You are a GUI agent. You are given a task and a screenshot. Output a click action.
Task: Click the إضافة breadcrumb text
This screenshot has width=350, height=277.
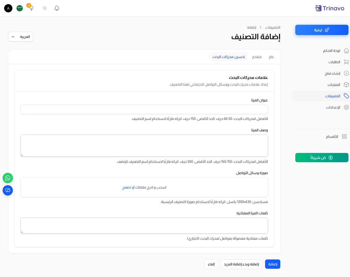[x=251, y=27]
